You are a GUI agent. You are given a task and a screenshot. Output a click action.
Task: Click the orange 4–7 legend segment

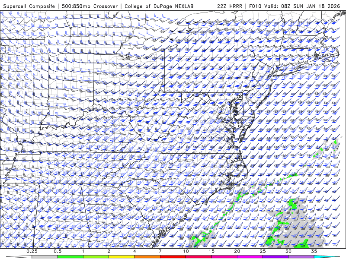coord(147,257)
